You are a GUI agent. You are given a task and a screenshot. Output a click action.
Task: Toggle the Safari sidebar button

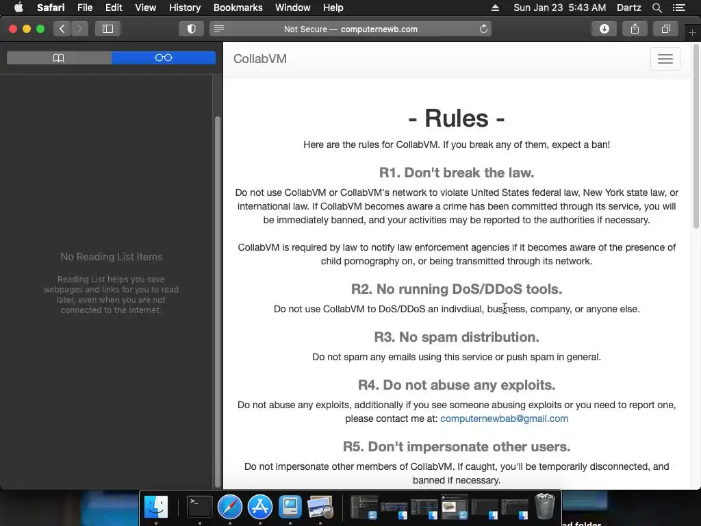(107, 29)
